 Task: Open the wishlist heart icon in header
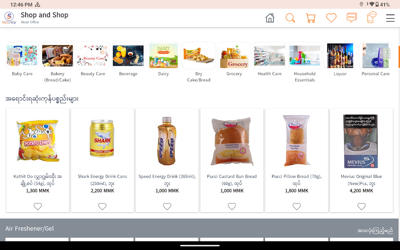(x=331, y=18)
